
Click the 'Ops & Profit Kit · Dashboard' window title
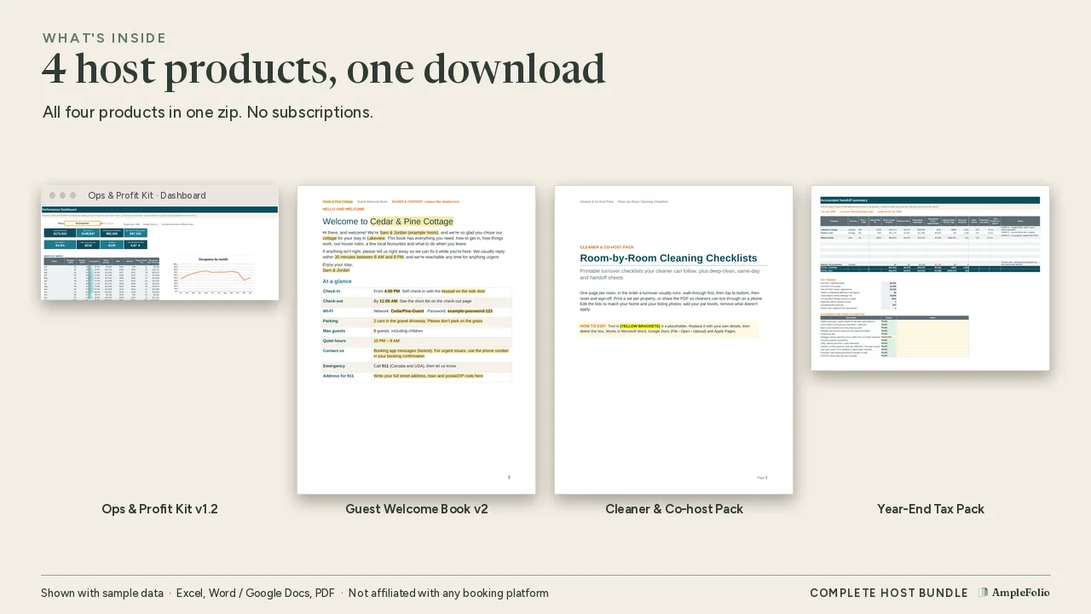[x=147, y=195]
